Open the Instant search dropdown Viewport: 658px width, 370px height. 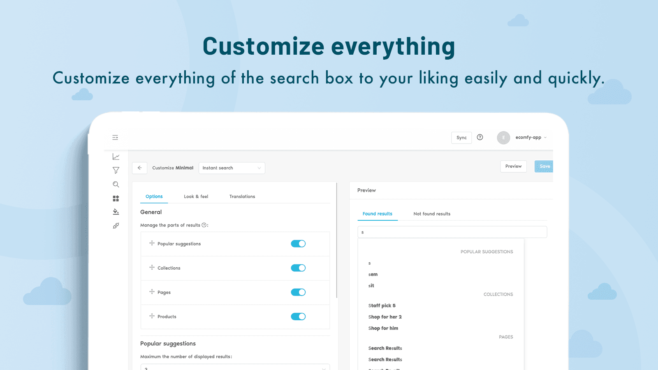232,168
